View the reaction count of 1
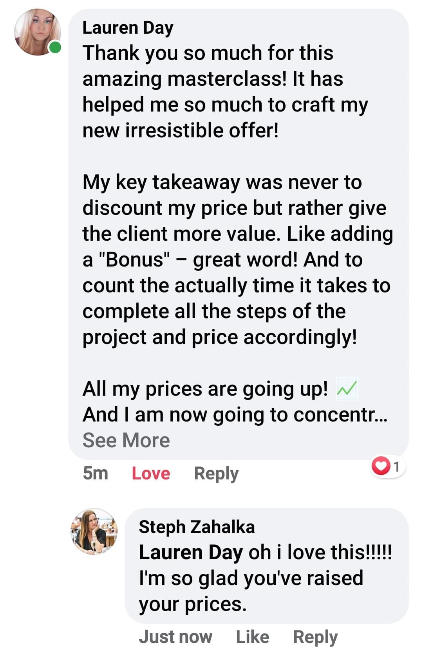 tap(396, 466)
